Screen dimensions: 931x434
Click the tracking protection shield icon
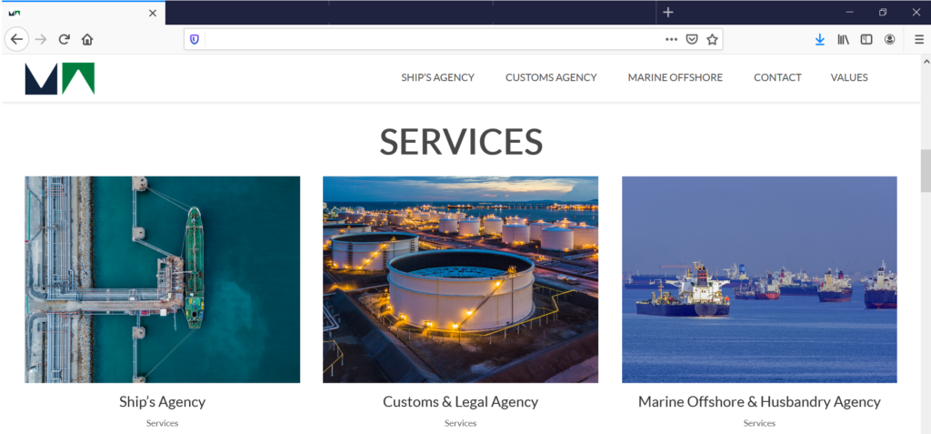[x=195, y=40]
